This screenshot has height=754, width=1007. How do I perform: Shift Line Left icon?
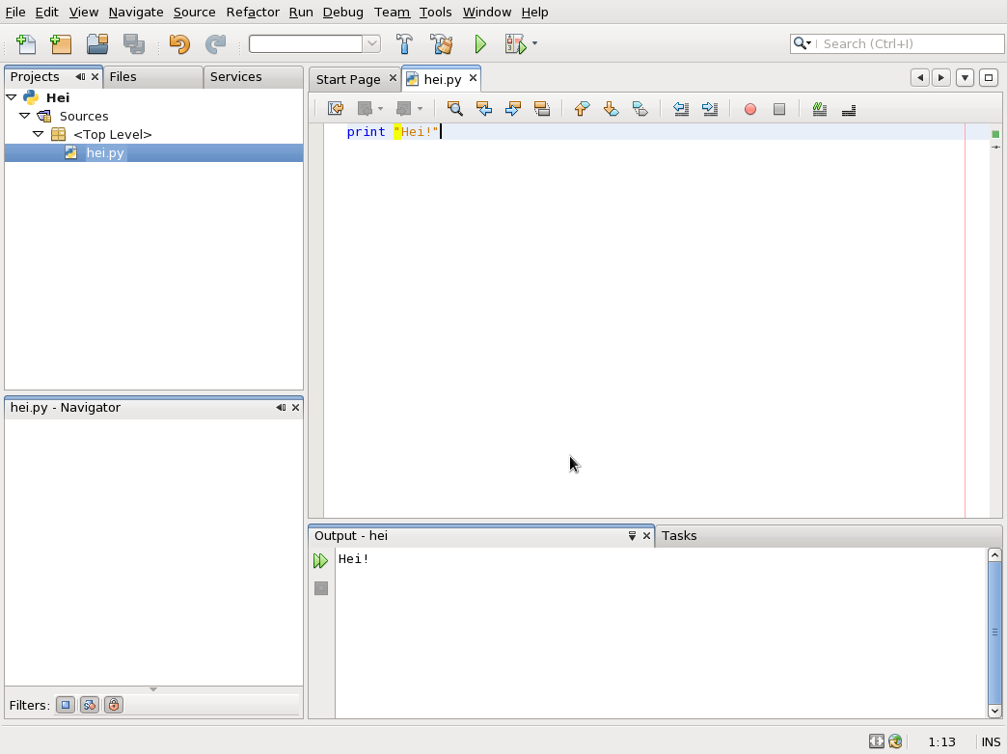pyautogui.click(x=681, y=109)
